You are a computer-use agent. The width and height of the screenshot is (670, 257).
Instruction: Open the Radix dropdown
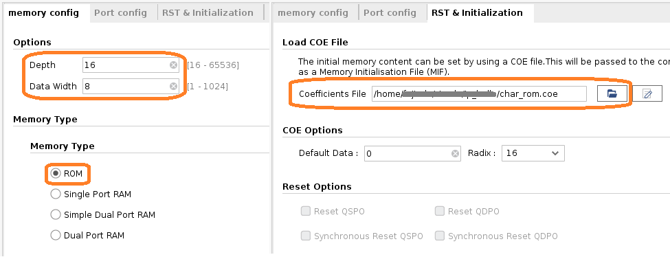coord(533,153)
